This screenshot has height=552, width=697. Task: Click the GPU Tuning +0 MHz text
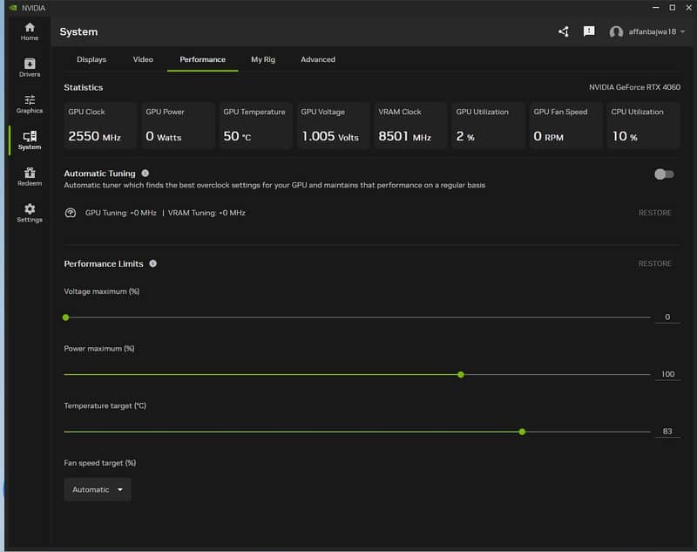tap(121, 213)
